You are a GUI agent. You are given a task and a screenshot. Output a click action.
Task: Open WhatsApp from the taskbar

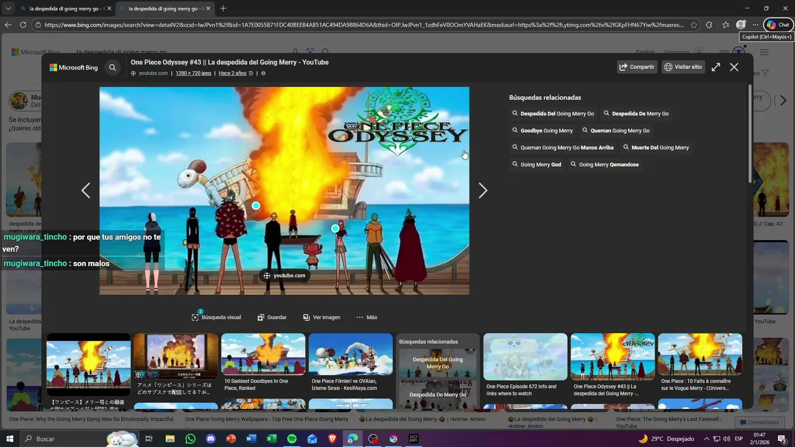(190, 439)
